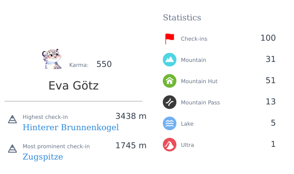Screen dimensions: 294x174
Task: Click the red Ultra peak icon
Action: click(x=170, y=145)
